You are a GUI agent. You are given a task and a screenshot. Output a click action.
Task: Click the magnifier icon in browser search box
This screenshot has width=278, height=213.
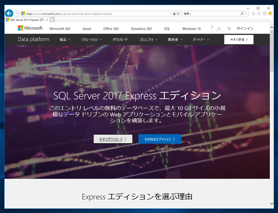[242, 13]
